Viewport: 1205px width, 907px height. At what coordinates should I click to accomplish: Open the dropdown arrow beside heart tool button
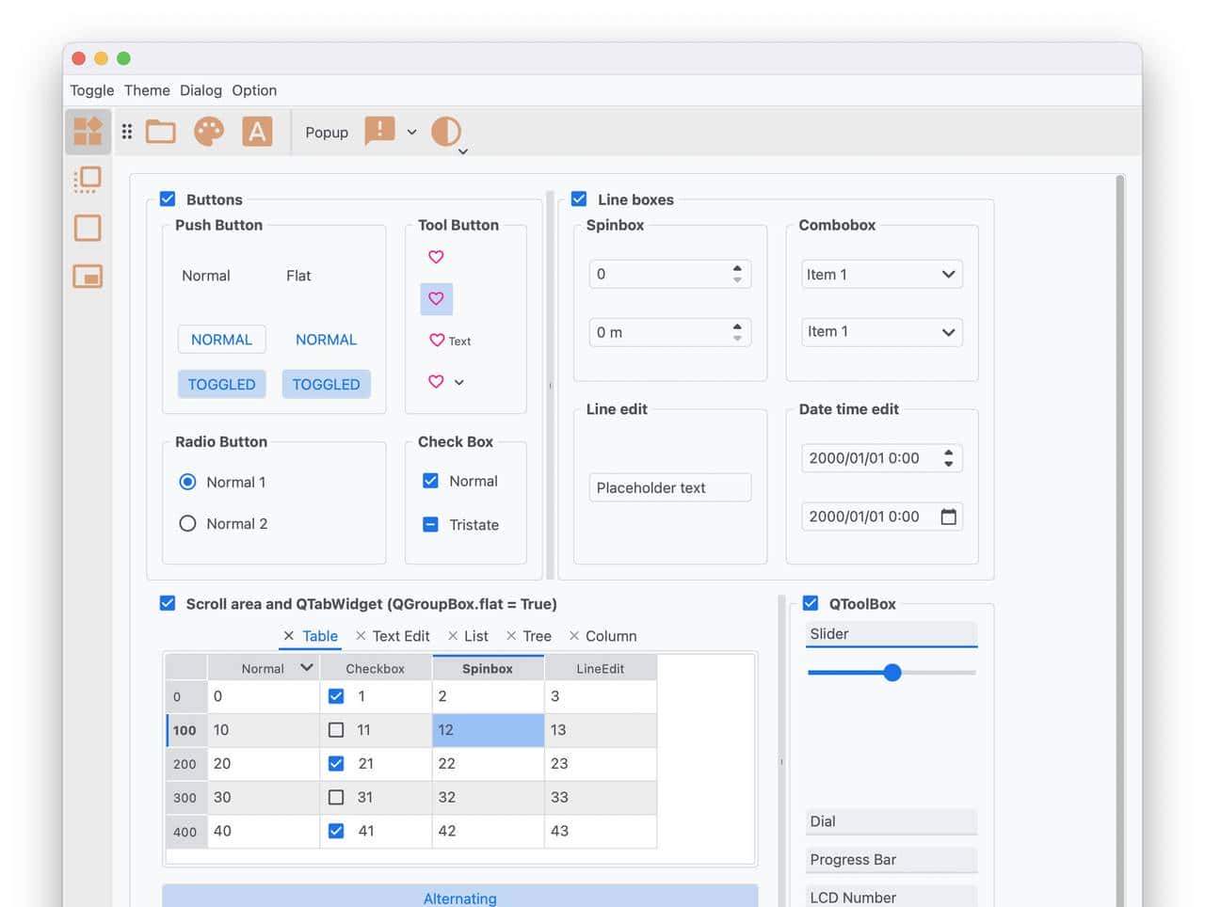[459, 383]
